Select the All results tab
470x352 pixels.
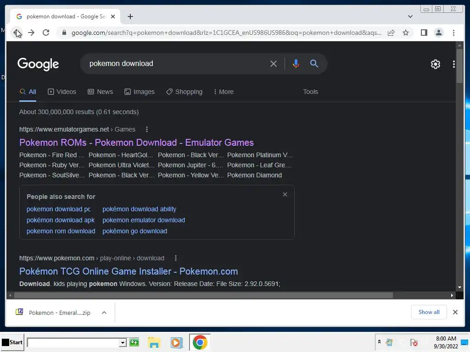(x=28, y=92)
